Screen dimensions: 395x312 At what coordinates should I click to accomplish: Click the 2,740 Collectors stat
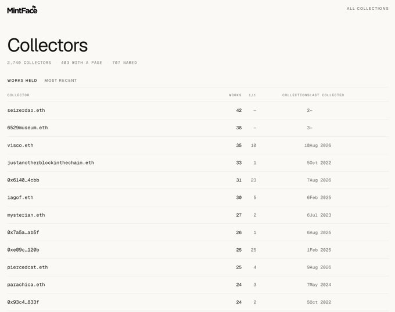click(29, 63)
